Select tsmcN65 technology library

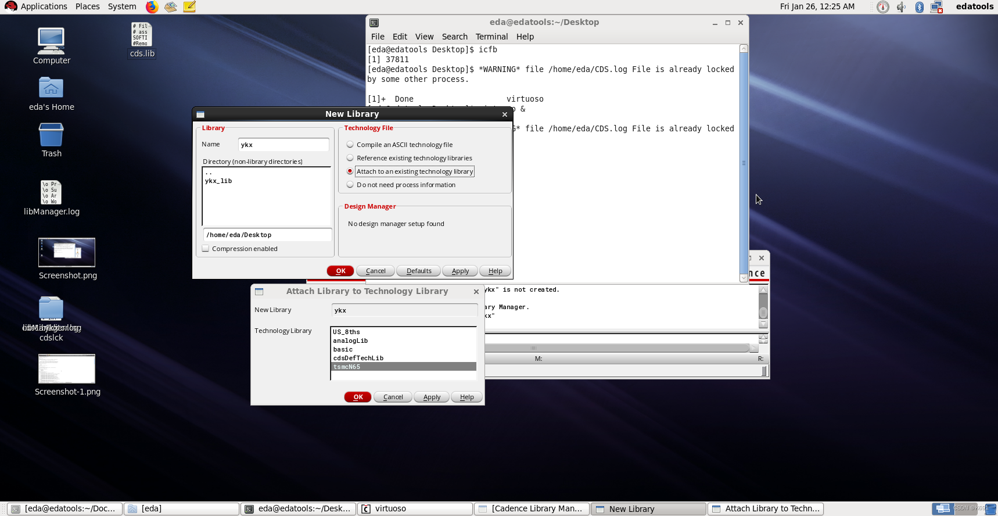pos(404,367)
